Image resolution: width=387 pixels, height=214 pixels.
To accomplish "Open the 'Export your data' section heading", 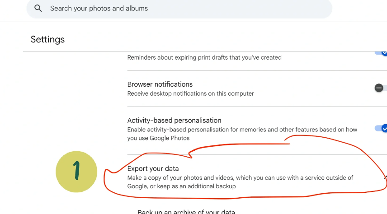I will [x=153, y=169].
